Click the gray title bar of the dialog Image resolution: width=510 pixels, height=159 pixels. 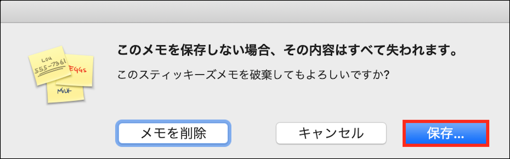coord(255,12)
